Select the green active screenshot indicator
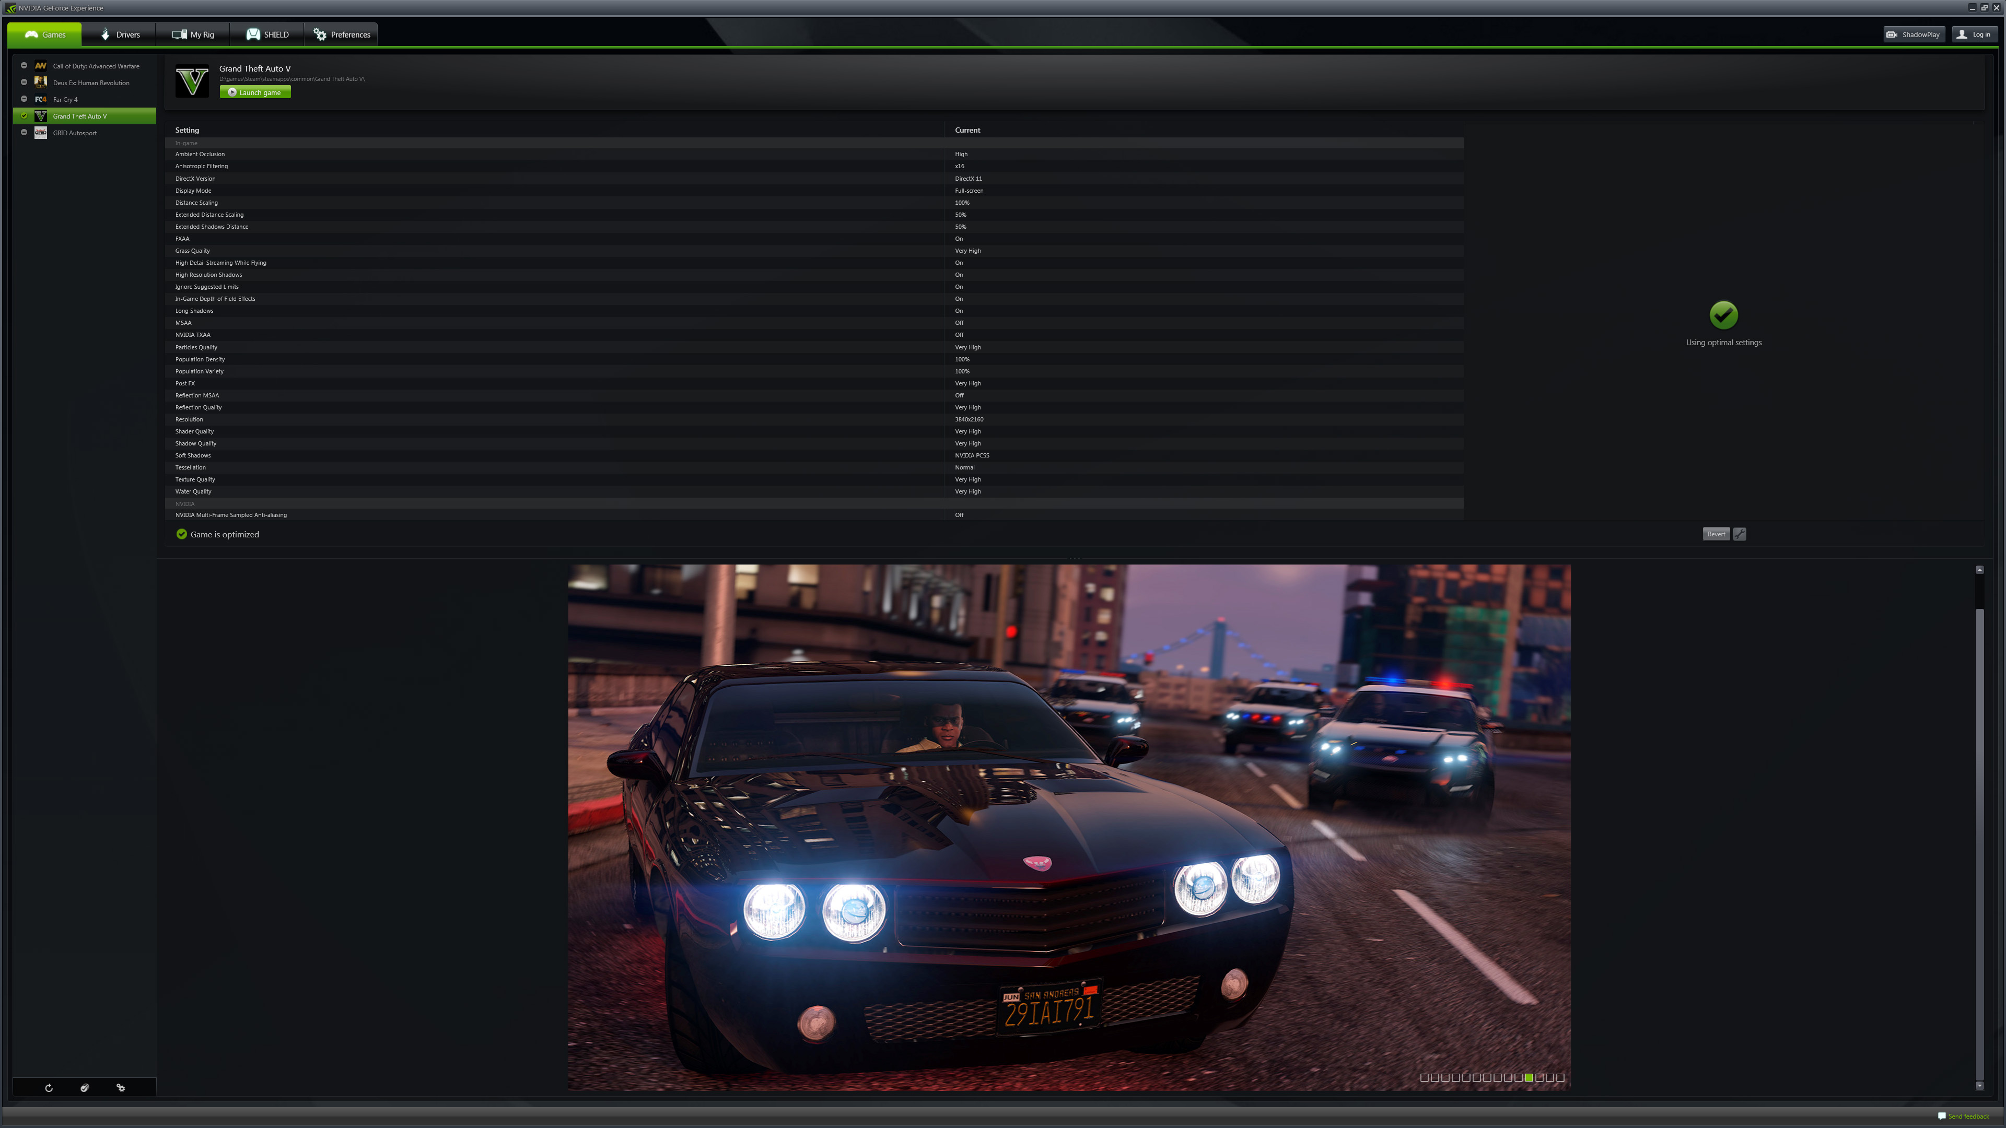The image size is (2006, 1128). (x=1529, y=1077)
